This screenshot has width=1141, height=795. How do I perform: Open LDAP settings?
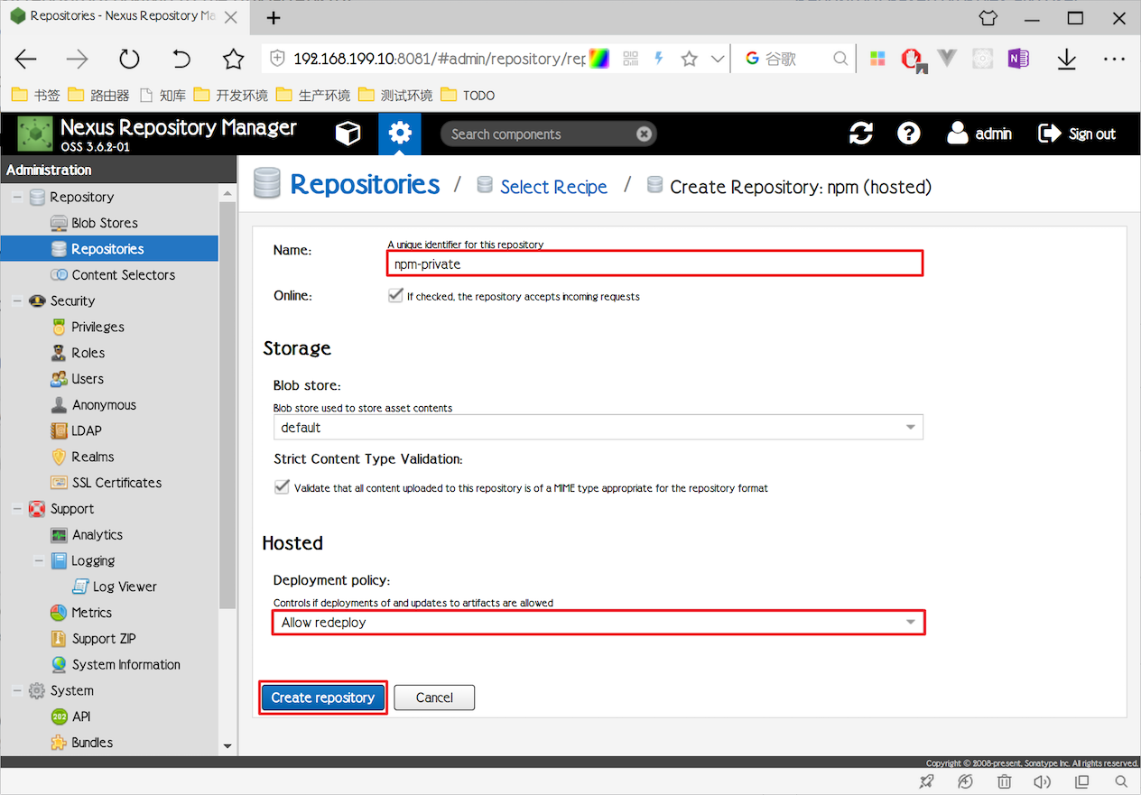click(87, 431)
